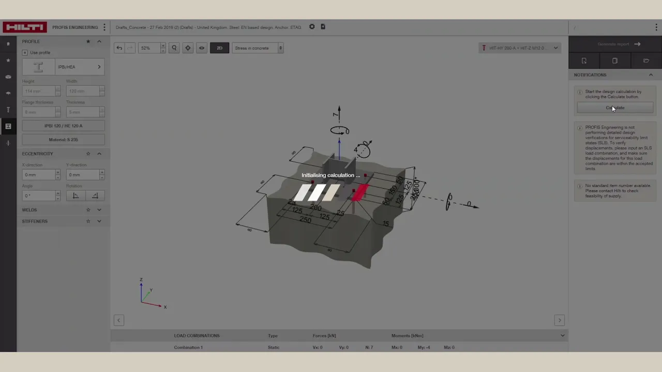Click the save document icon beside the gear
This screenshot has height=372, width=662.
pyautogui.click(x=323, y=27)
